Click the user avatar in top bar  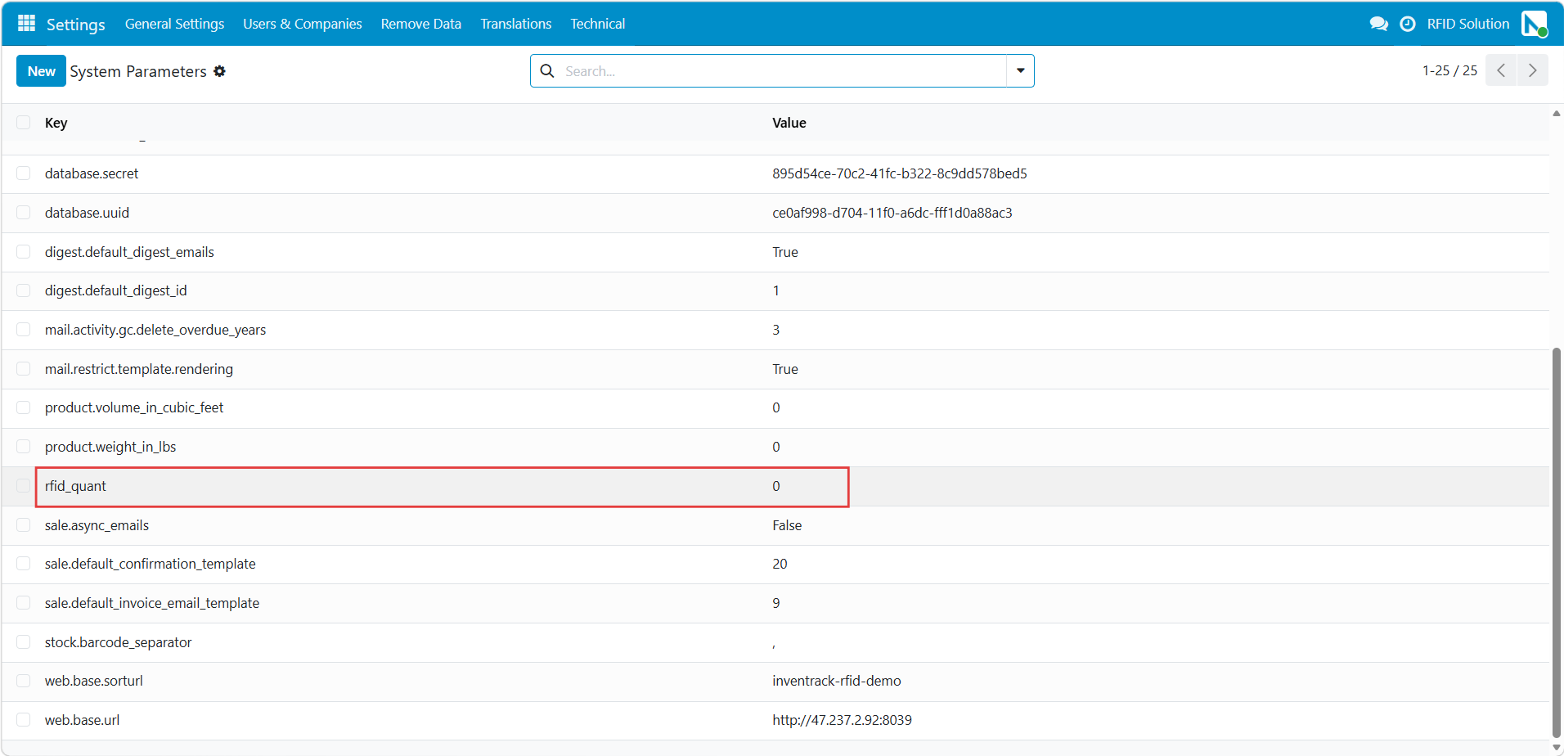tap(1535, 24)
